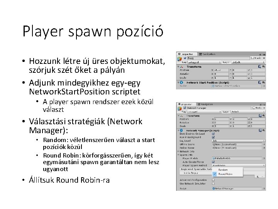Click the Offline Scene asset field
The image size is (278, 209).
(x=237, y=144)
